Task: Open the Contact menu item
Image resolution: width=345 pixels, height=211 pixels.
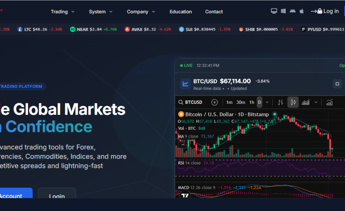Action: (x=214, y=12)
